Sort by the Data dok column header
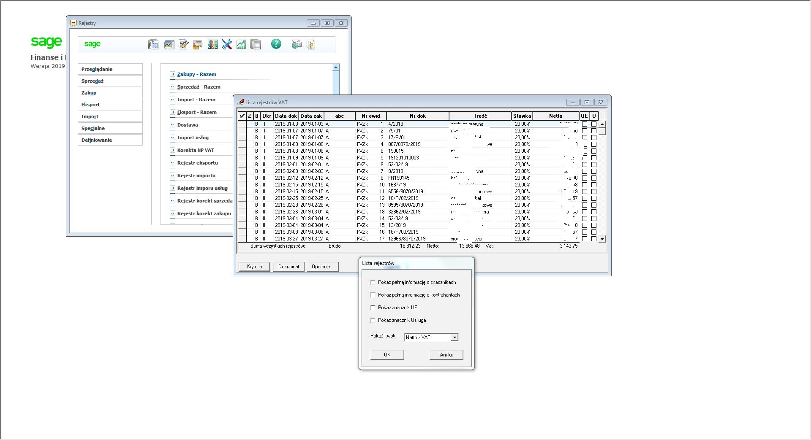The width and height of the screenshot is (811, 440). point(286,116)
